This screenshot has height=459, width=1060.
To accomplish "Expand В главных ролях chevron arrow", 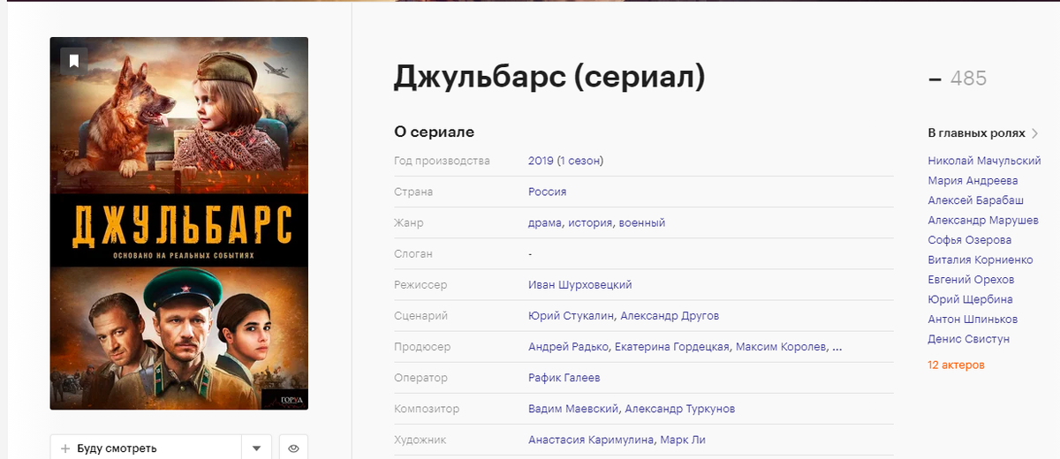I will click(1035, 133).
